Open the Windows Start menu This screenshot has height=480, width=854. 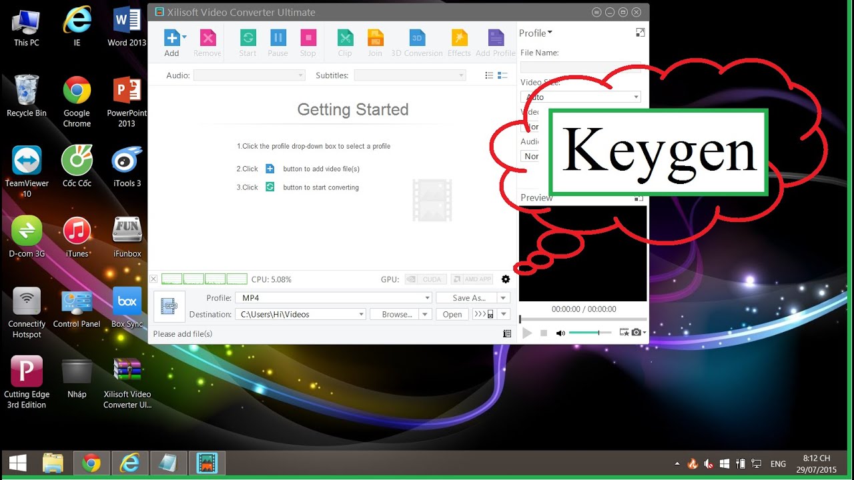[18, 463]
